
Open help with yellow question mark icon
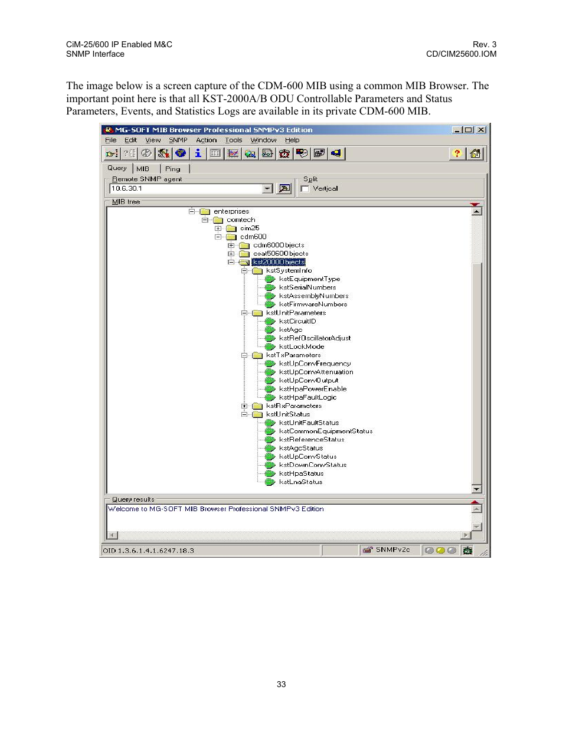click(x=457, y=153)
